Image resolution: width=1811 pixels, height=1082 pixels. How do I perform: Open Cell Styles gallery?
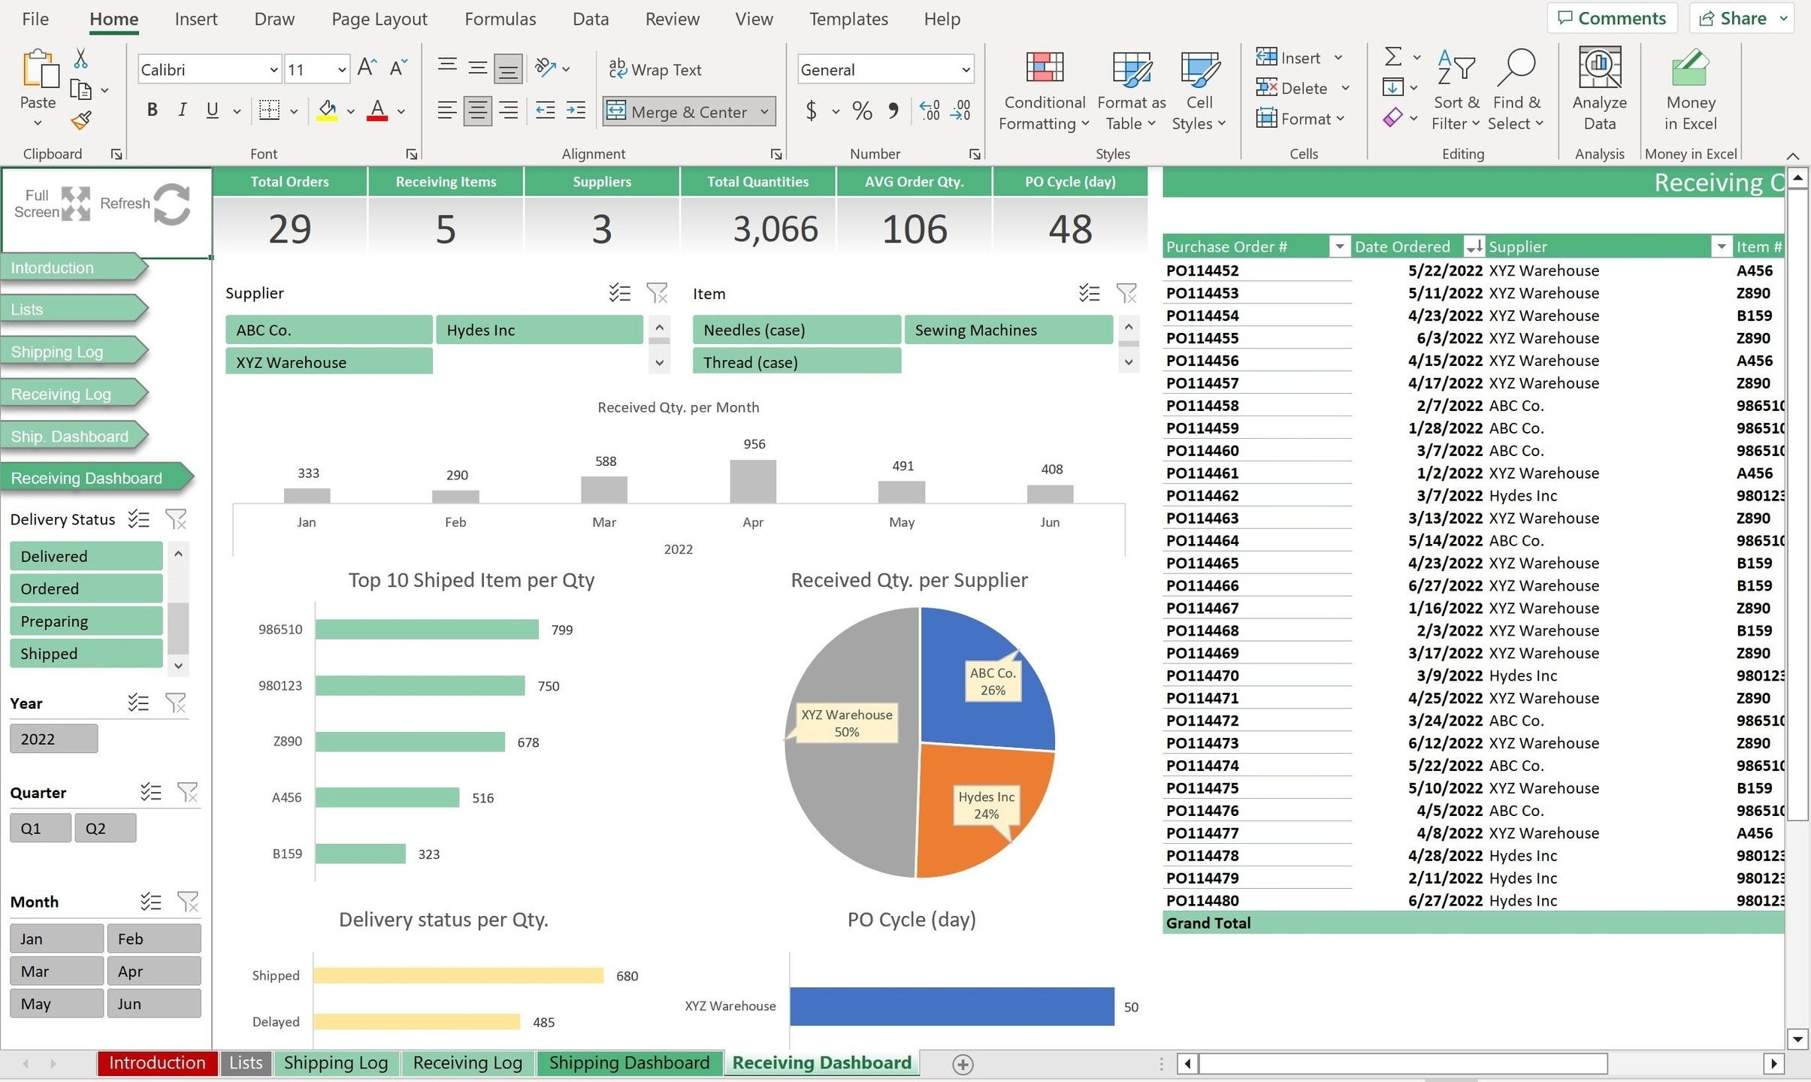coord(1198,90)
